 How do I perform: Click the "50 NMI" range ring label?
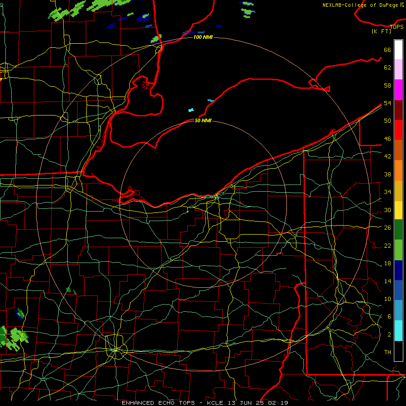[203, 120]
